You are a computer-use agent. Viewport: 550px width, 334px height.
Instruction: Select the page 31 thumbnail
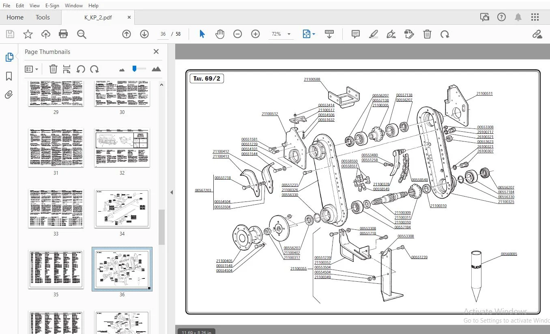coord(56,148)
